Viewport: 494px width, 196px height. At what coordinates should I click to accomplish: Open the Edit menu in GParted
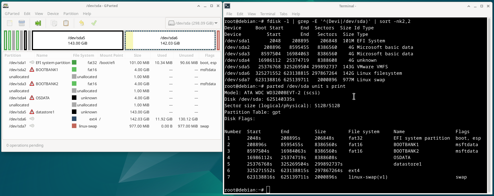pyautogui.click(x=27, y=14)
